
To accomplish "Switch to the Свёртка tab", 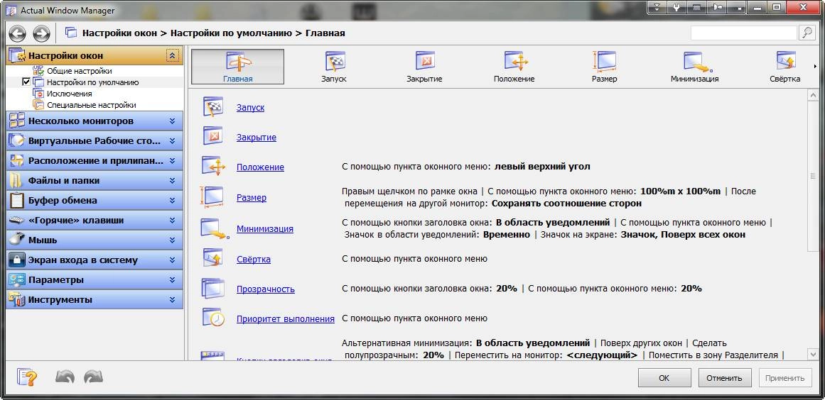I will click(785, 67).
